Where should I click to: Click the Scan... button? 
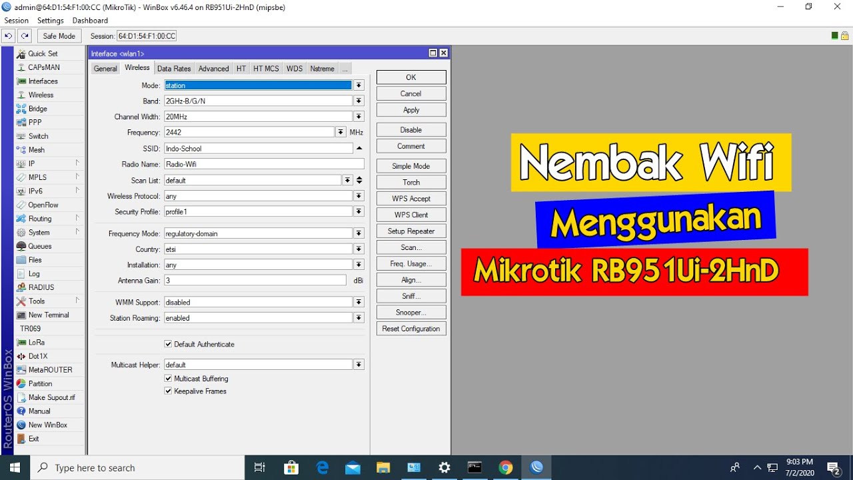pyautogui.click(x=411, y=247)
